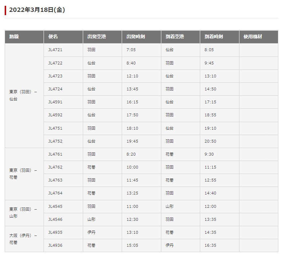Viewport: 283px width, 255px height.
Task: Click the 出発空港 column header
Action: point(102,37)
